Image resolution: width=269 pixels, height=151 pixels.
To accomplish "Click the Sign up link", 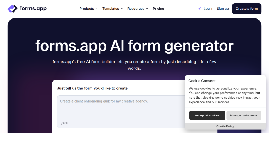I will 223,8.
